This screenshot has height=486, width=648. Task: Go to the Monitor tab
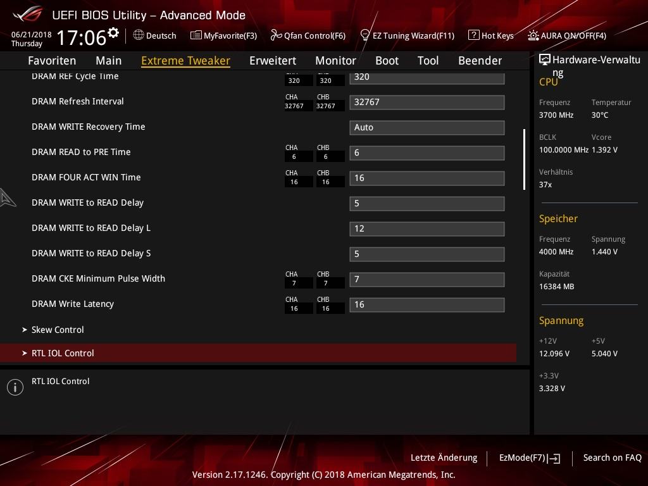point(335,61)
